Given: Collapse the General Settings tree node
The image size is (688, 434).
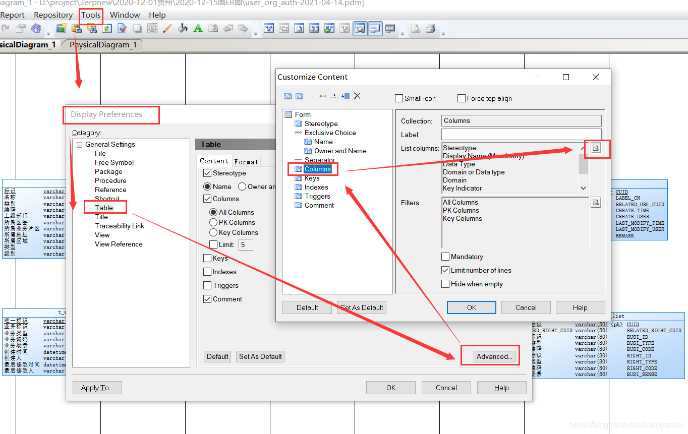Looking at the screenshot, I should click(x=79, y=144).
